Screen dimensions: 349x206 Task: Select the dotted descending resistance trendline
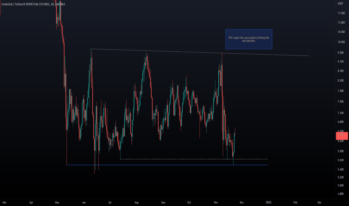click(200, 52)
